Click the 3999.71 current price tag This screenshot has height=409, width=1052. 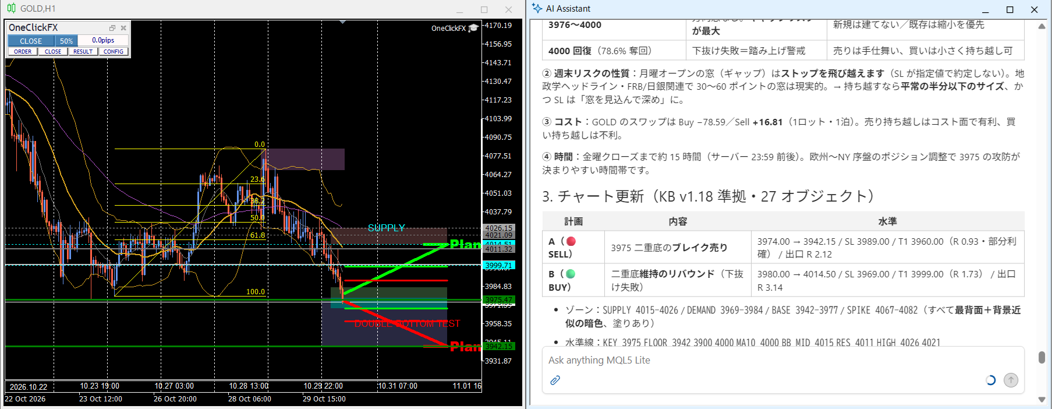[x=499, y=266]
